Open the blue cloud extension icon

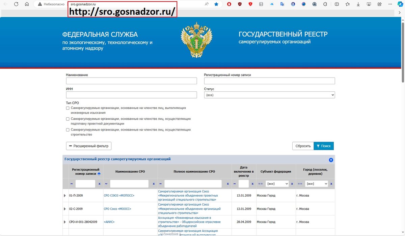click(272, 4)
